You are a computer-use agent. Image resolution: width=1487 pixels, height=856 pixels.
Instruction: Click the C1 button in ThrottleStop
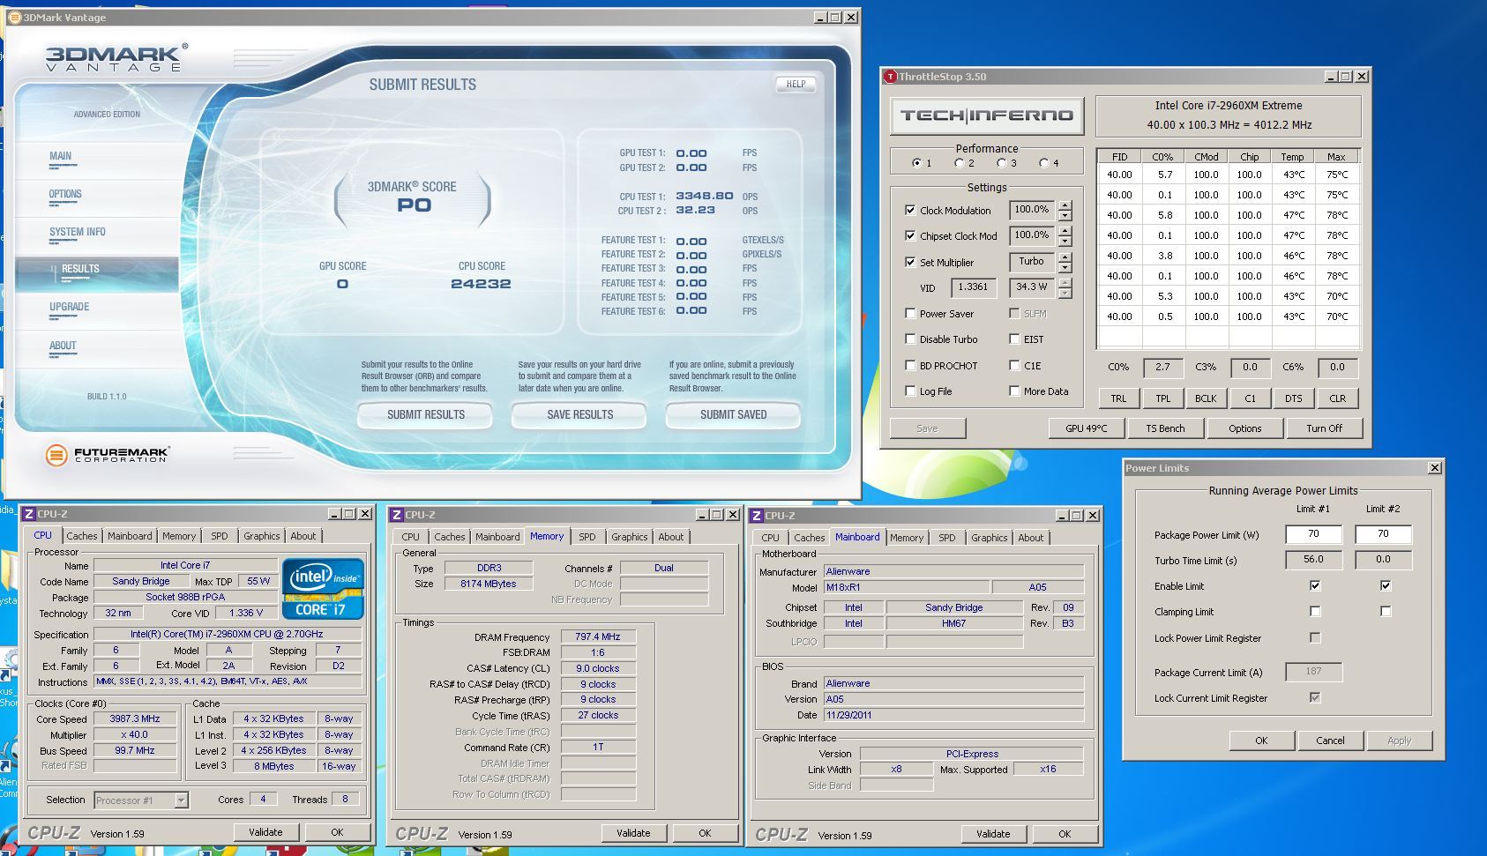point(1250,398)
